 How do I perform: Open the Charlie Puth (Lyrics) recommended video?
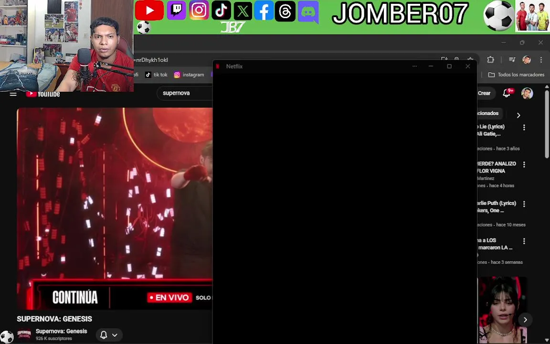(497, 207)
